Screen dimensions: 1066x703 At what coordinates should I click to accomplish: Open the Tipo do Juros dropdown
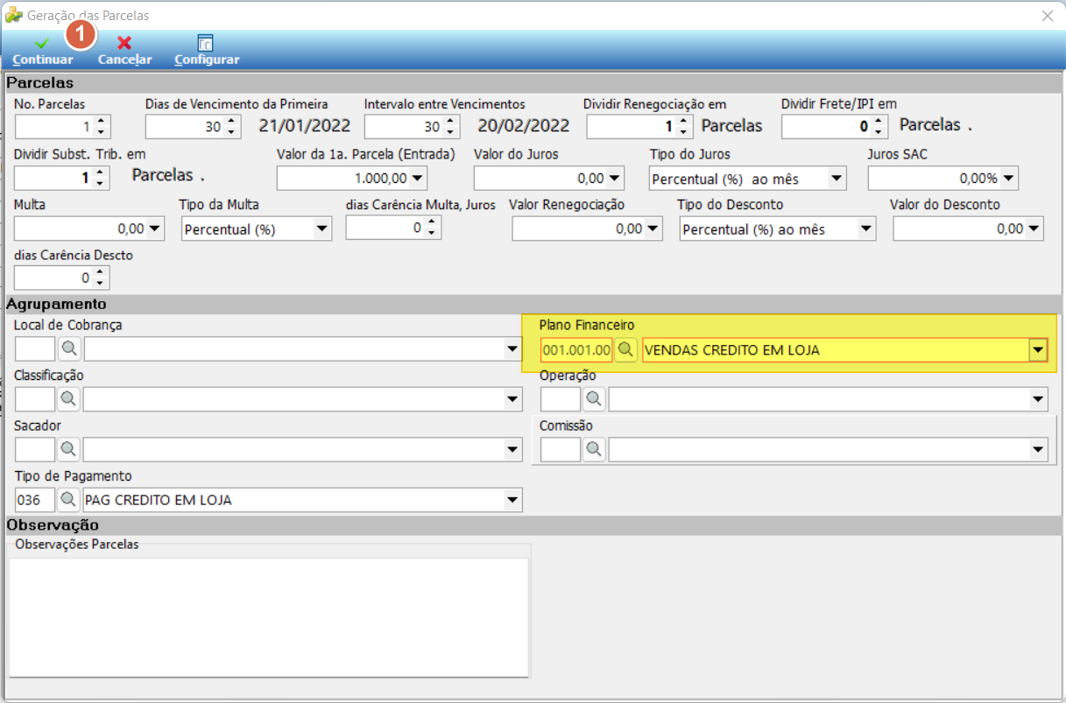(x=837, y=179)
